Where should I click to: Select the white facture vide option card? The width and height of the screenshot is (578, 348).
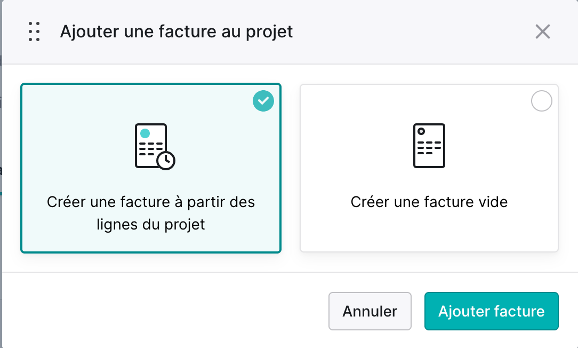pyautogui.click(x=429, y=168)
